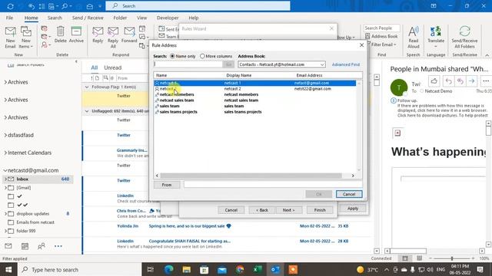The height and width of the screenshot is (276, 492).
Task: Click Apply in Rules and Alerts dialog
Action: point(353,209)
